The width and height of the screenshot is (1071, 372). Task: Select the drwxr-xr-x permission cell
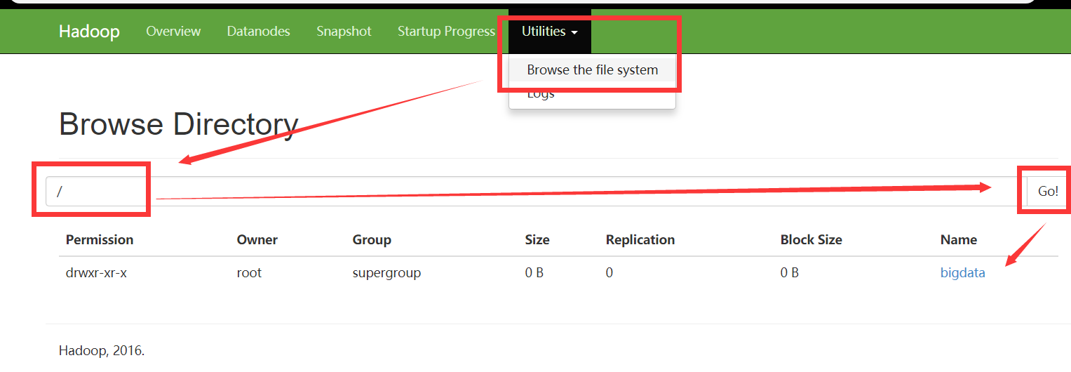click(96, 273)
